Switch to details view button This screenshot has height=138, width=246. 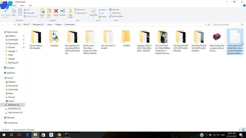[x=240, y=130]
